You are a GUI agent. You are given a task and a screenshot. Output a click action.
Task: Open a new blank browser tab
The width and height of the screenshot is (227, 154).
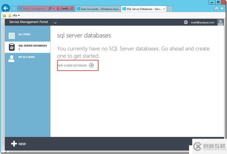click(x=170, y=9)
